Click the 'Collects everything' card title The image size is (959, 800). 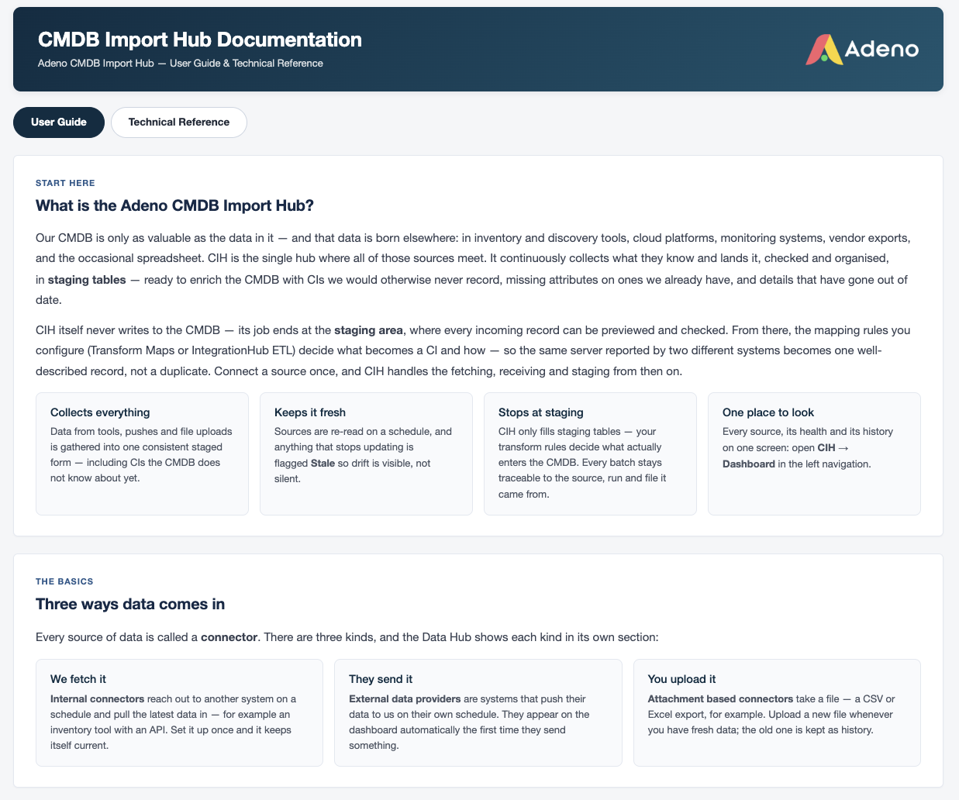click(100, 412)
